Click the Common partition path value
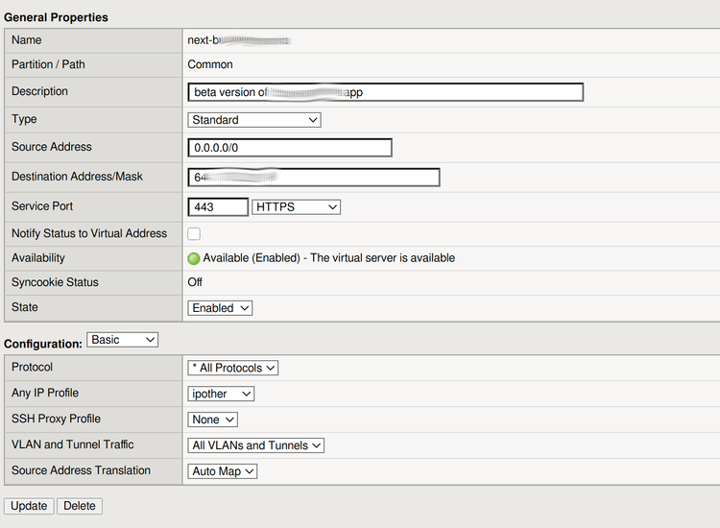The width and height of the screenshot is (720, 528). (210, 65)
